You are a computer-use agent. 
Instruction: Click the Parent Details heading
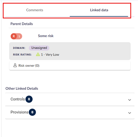coord(22,24)
